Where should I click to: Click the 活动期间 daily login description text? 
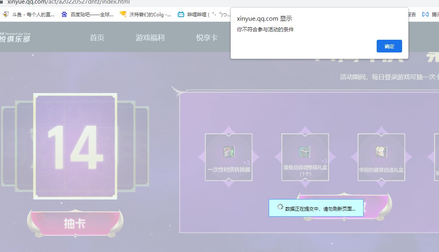(389, 77)
